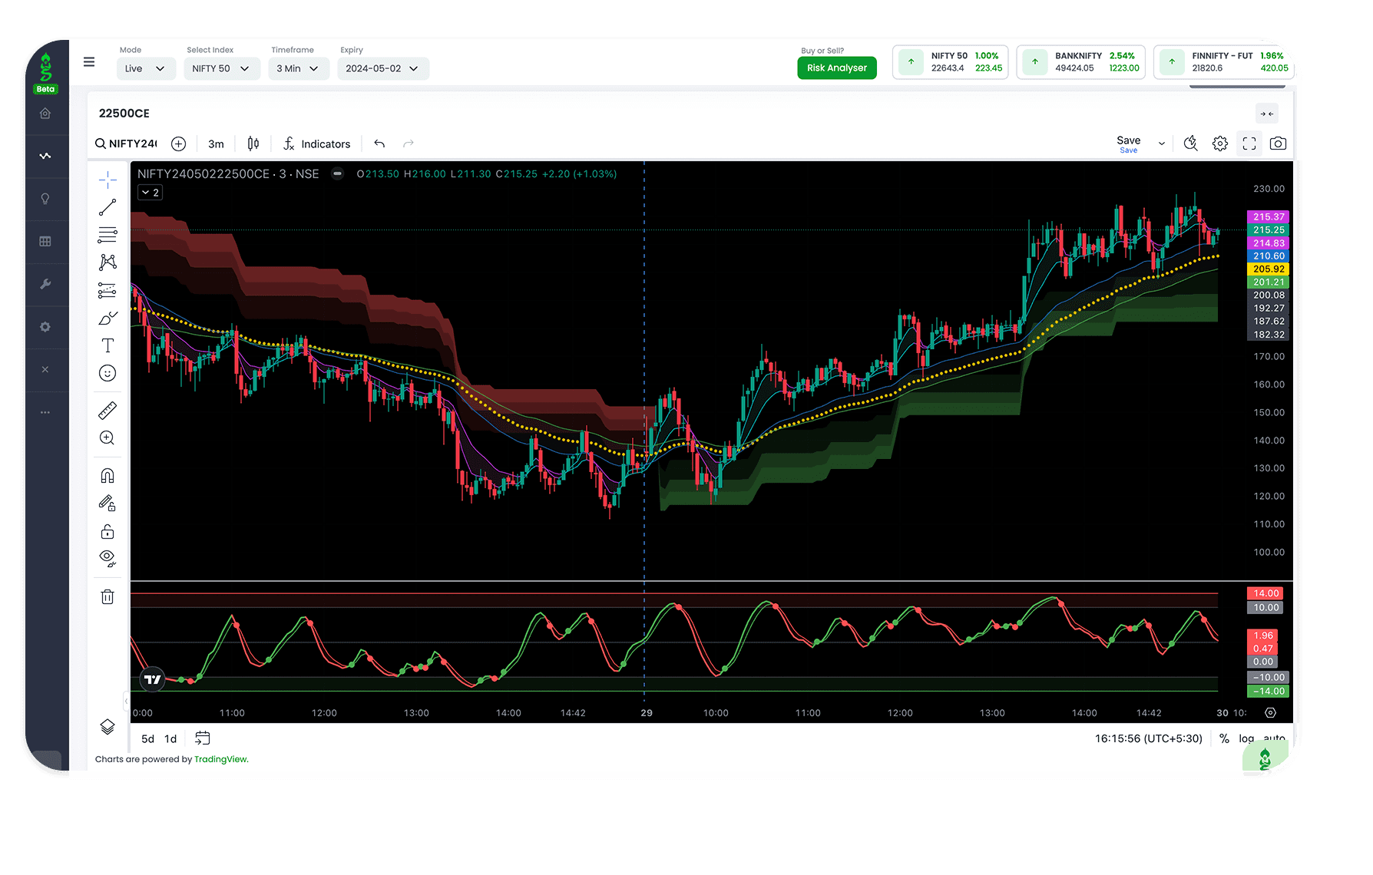
Task: Toggle drawings visibility with the eye icon
Action: pyautogui.click(x=108, y=558)
